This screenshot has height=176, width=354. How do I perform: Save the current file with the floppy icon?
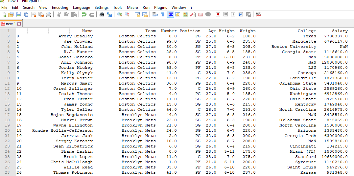(18, 15)
